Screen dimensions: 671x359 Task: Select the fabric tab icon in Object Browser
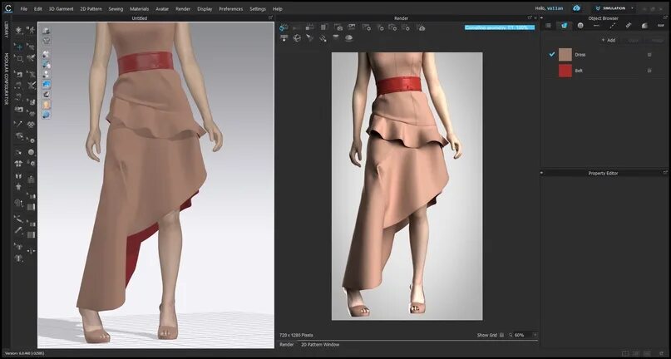565,26
